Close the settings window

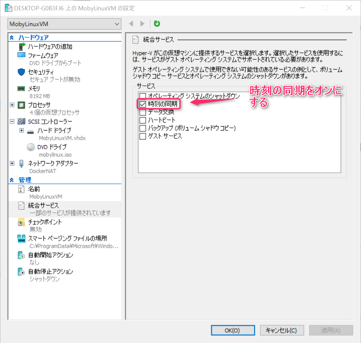(349, 8)
